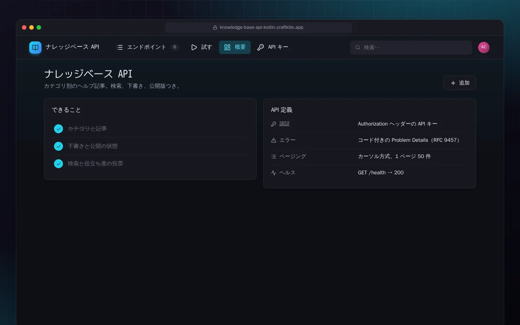Click the search magnifier icon

point(358,47)
